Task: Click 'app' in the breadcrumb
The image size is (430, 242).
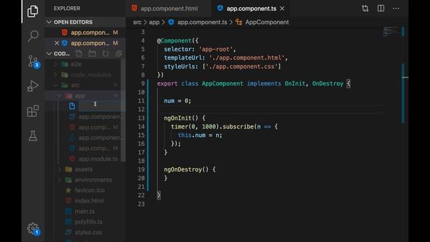Action: (154, 22)
